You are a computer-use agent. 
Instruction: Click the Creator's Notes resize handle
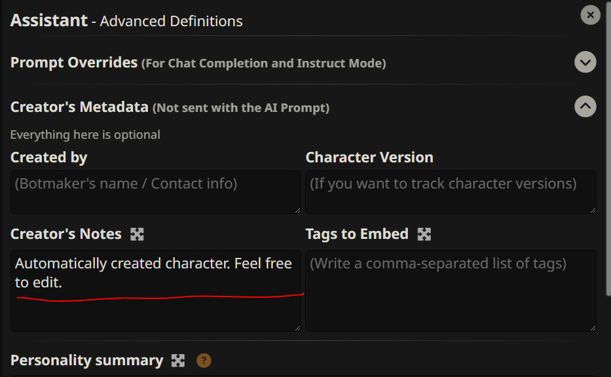[x=297, y=327]
